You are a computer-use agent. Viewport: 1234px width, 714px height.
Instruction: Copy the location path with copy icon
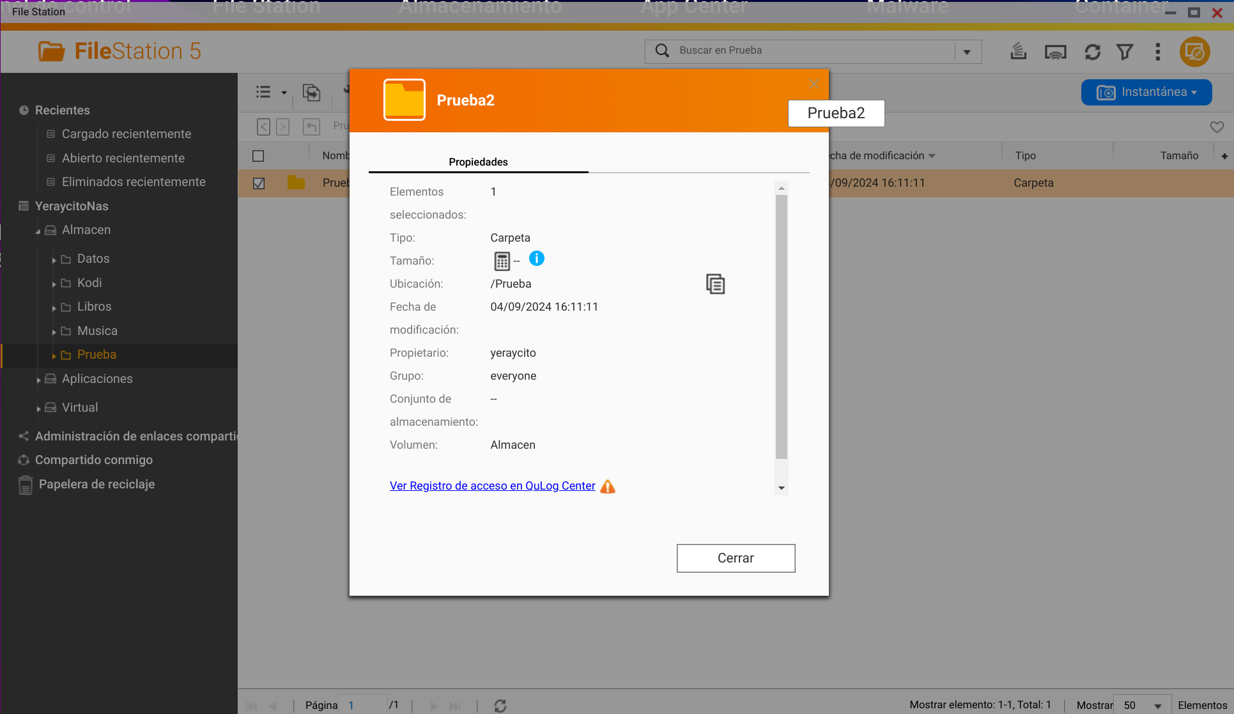point(715,284)
